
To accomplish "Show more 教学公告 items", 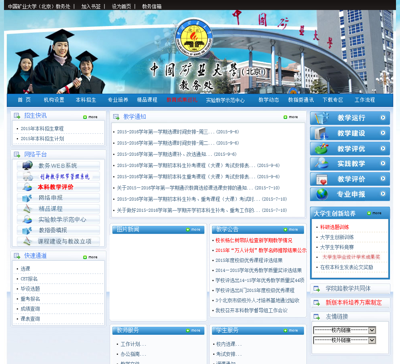I will (291, 229).
